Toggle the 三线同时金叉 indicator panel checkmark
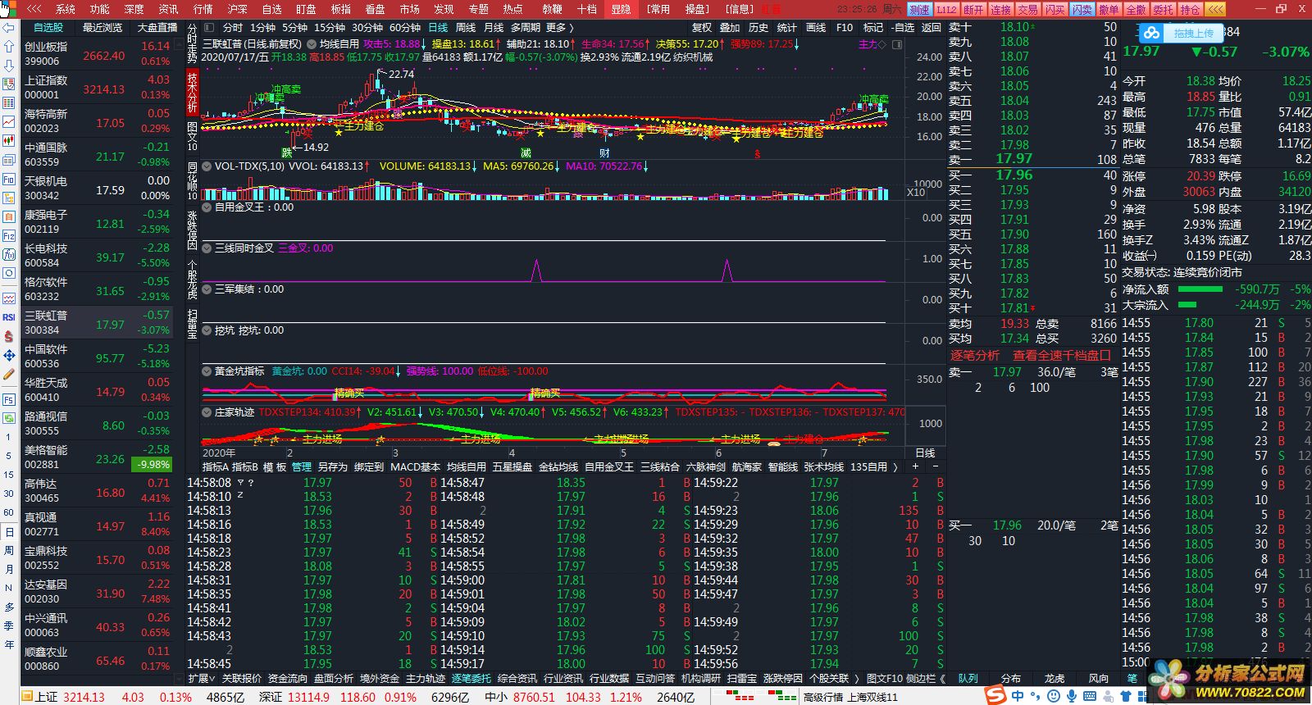 (207, 248)
